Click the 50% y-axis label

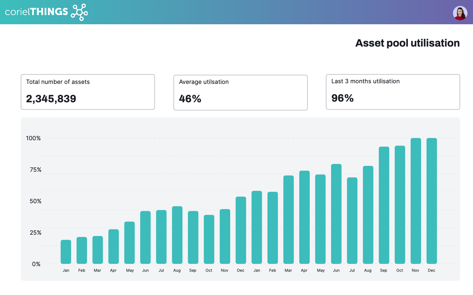(35, 201)
